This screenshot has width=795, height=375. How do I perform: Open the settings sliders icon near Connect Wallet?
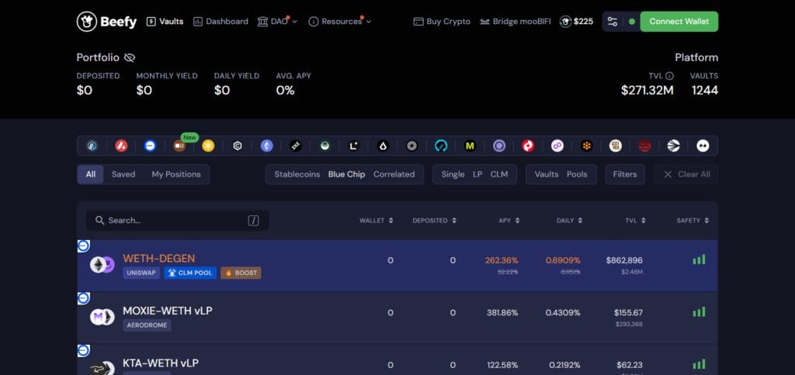[x=613, y=22]
